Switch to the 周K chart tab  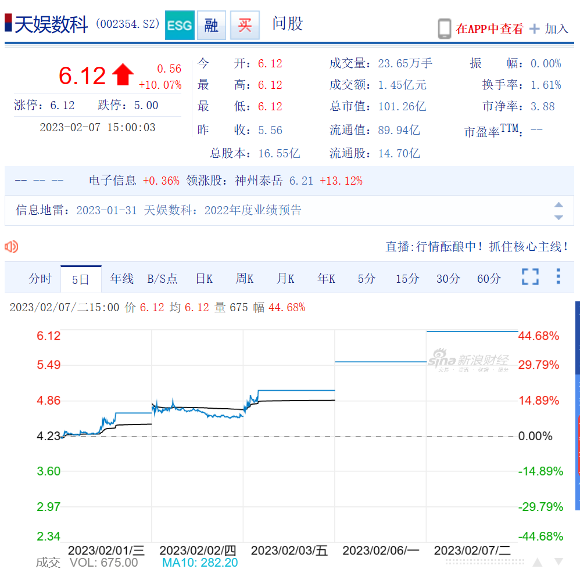245,279
